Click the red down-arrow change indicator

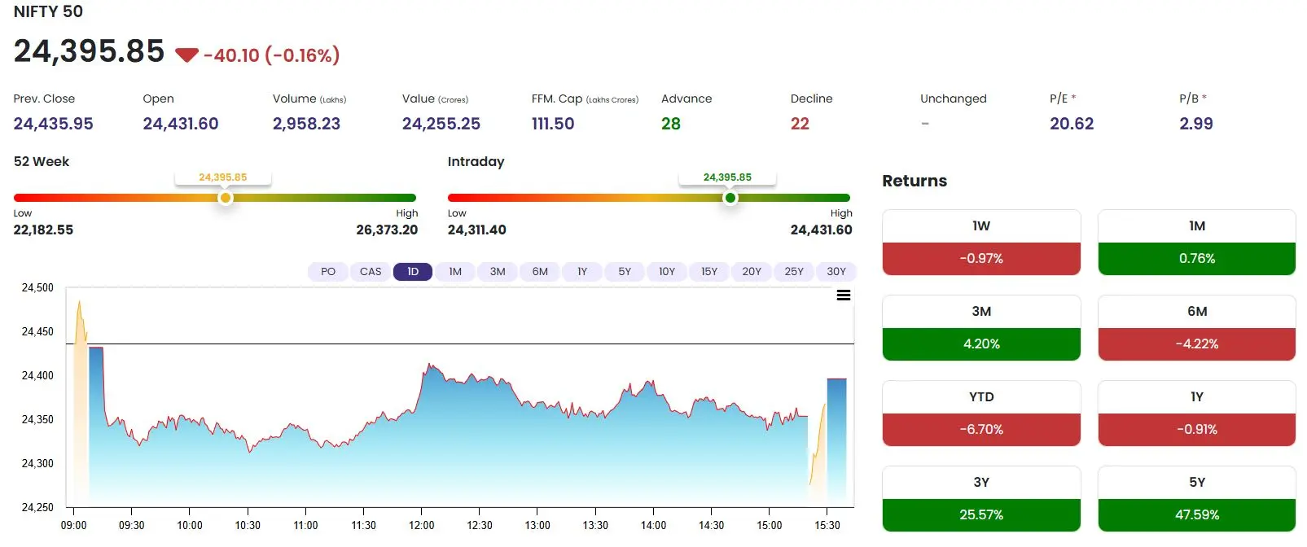187,55
